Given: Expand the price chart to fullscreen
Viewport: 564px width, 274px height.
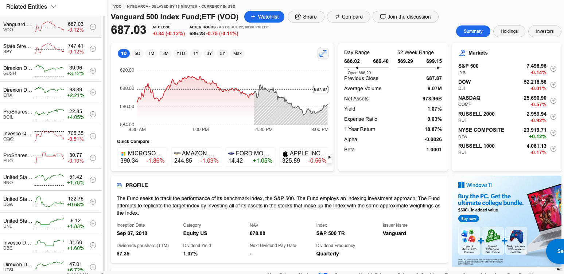Looking at the screenshot, I should tap(323, 53).
